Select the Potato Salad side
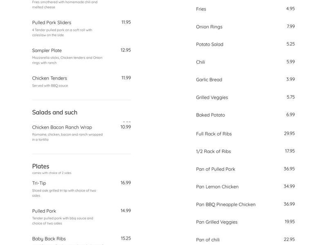Image resolution: width=327 pixels, height=245 pixels. pyautogui.click(x=210, y=45)
